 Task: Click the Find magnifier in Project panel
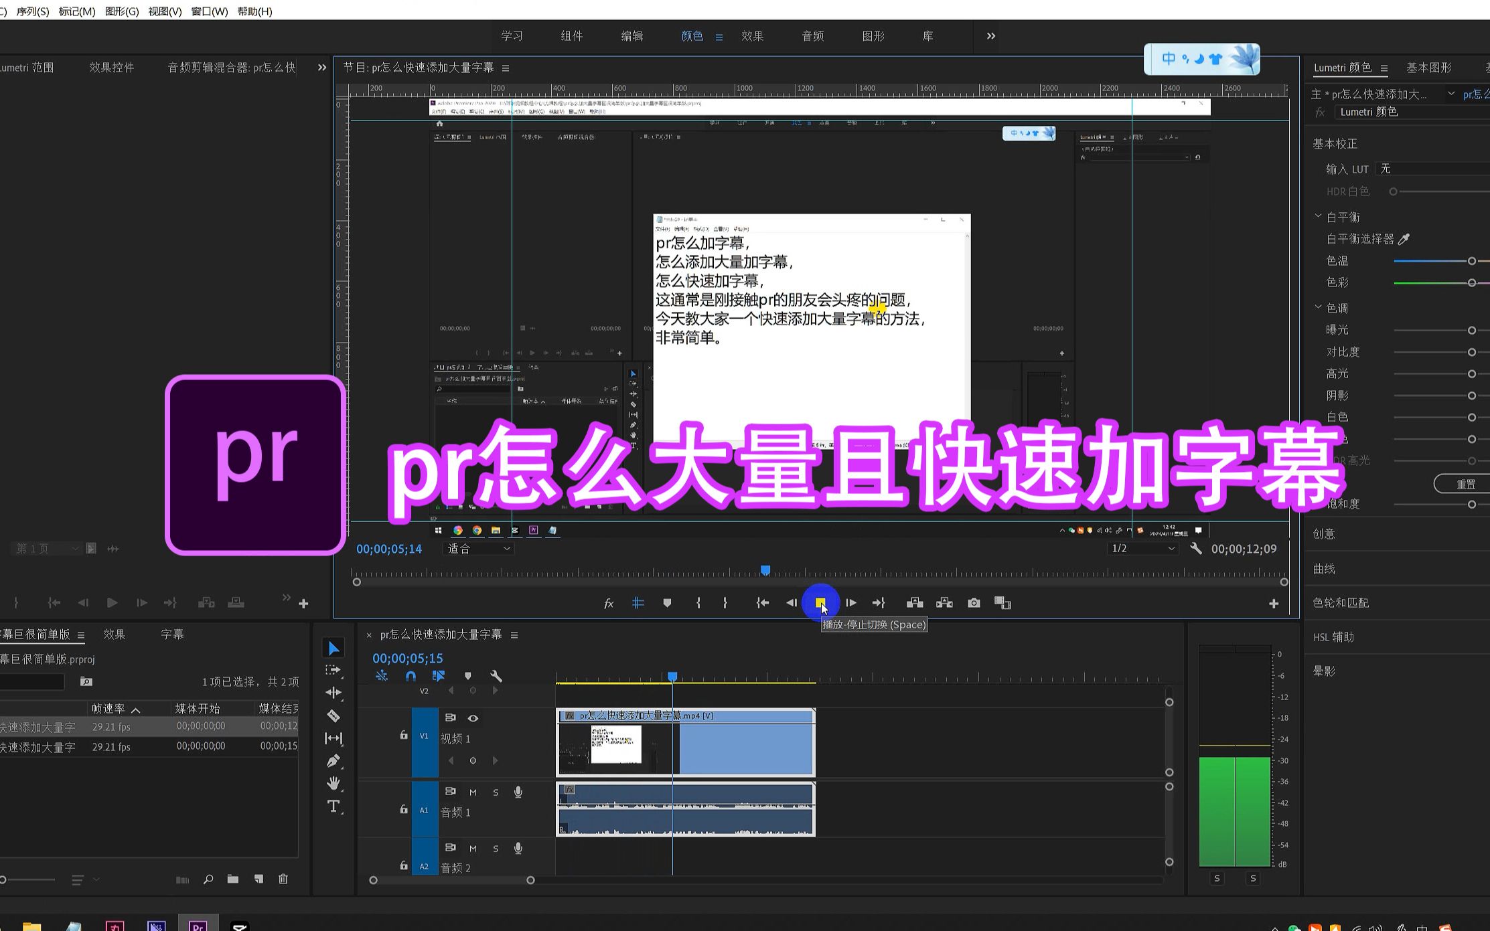pyautogui.click(x=208, y=879)
